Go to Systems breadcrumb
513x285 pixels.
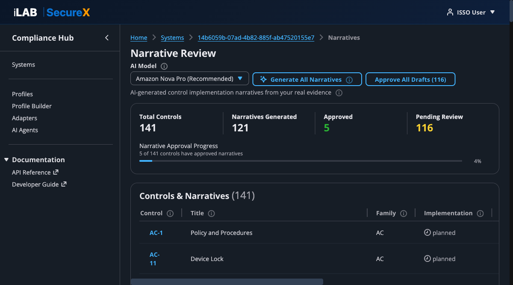[x=172, y=38]
